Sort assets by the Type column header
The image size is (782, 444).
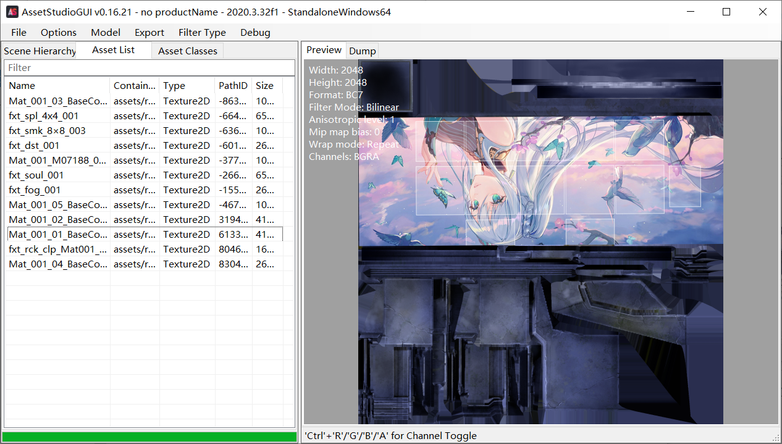[187, 86]
